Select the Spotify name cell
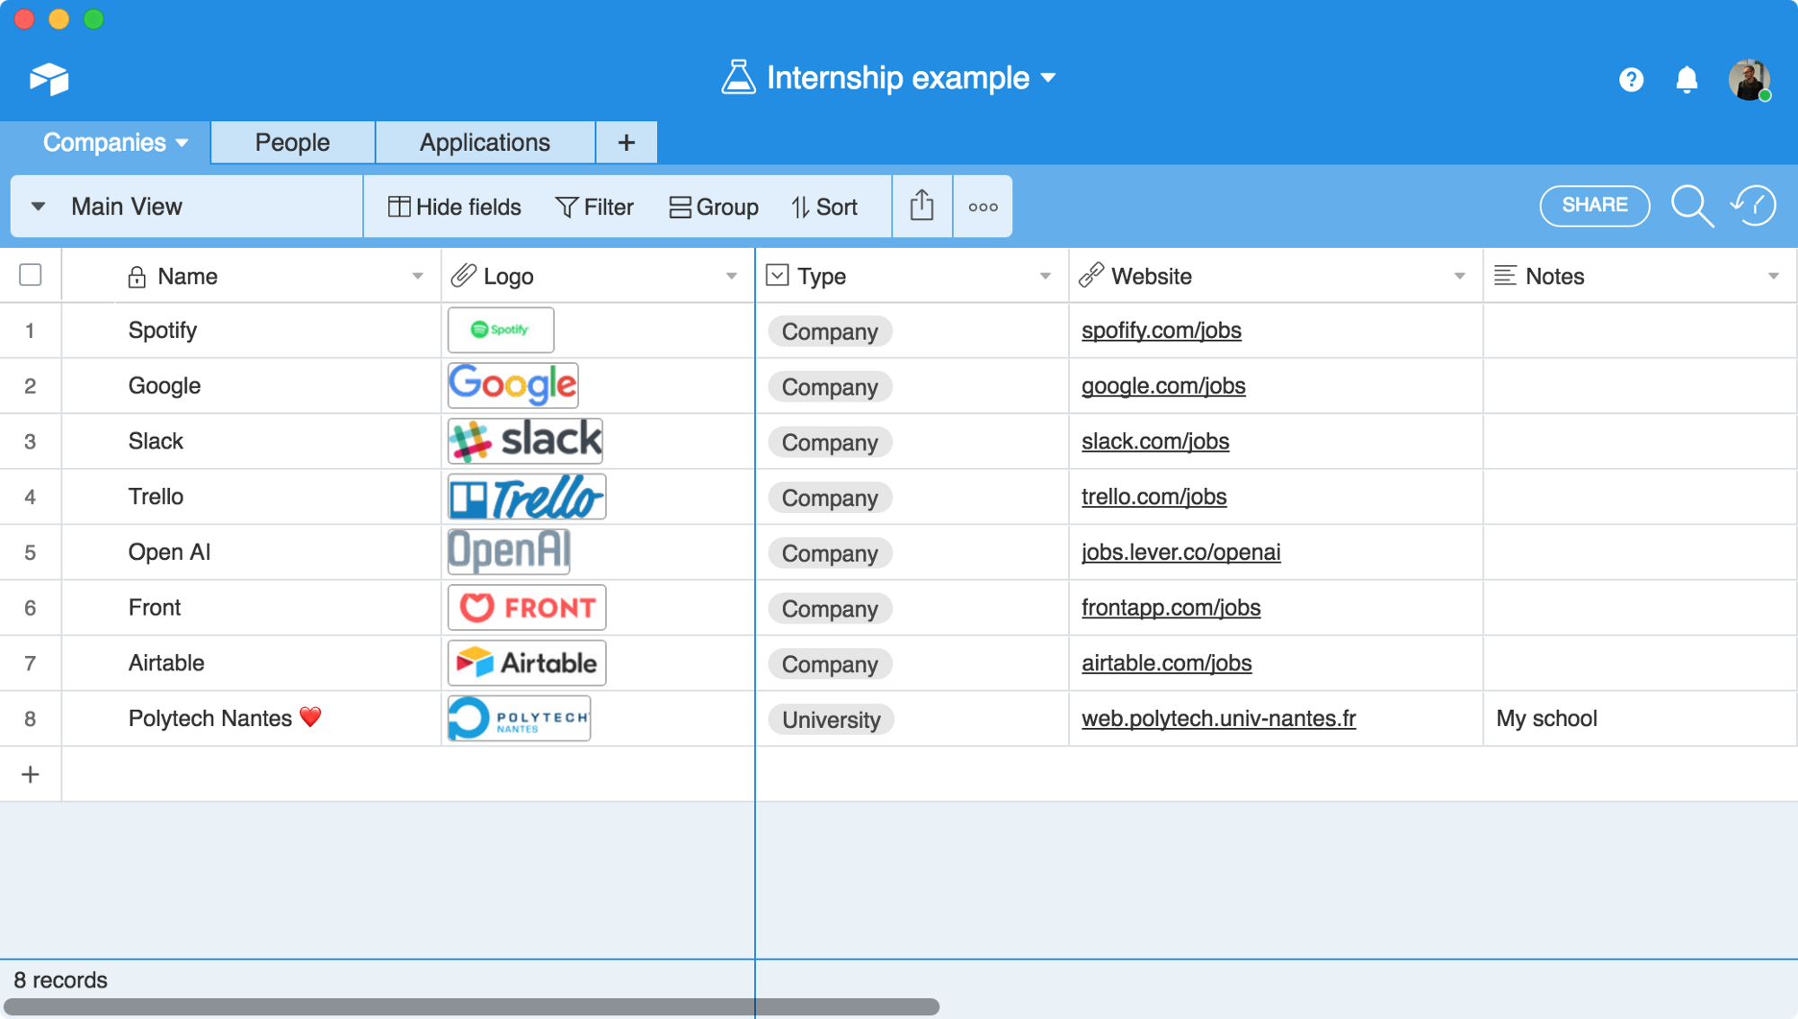 click(x=252, y=330)
